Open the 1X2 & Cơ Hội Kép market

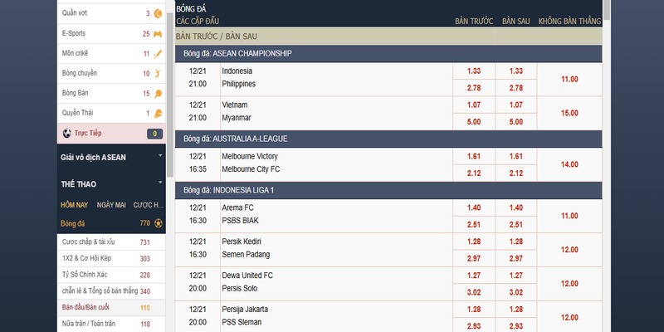87,259
